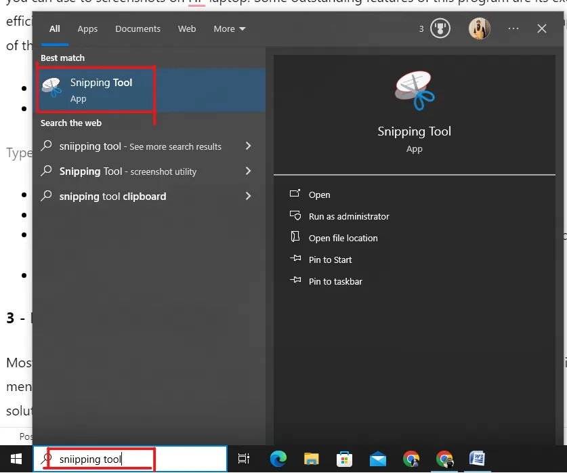
Task: Click the Windows Start button
Action: (16, 459)
